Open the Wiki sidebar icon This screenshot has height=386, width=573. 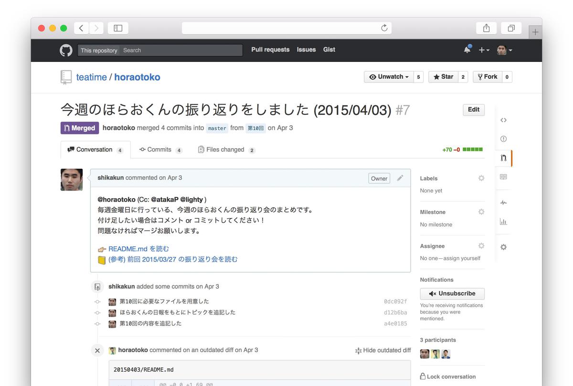pyautogui.click(x=503, y=177)
